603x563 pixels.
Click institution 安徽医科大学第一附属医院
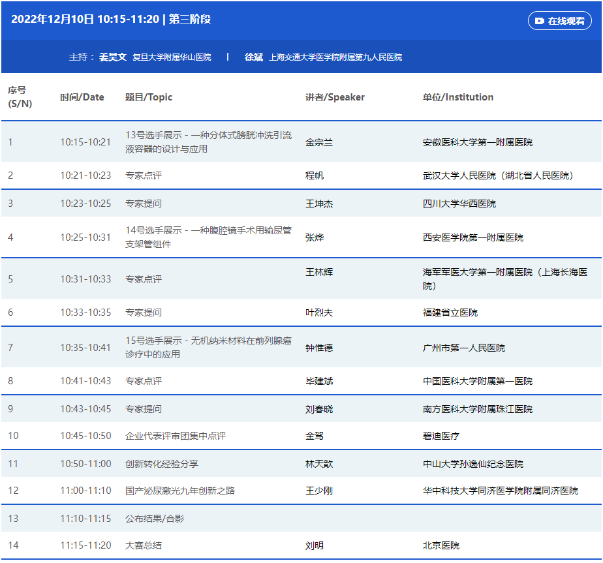[478, 142]
